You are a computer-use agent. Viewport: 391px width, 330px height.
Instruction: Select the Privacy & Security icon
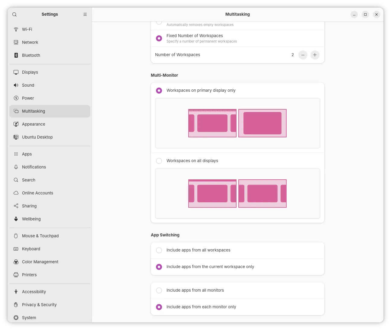16,305
